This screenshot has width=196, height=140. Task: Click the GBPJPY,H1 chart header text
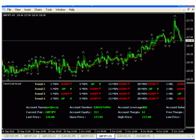point(24,15)
